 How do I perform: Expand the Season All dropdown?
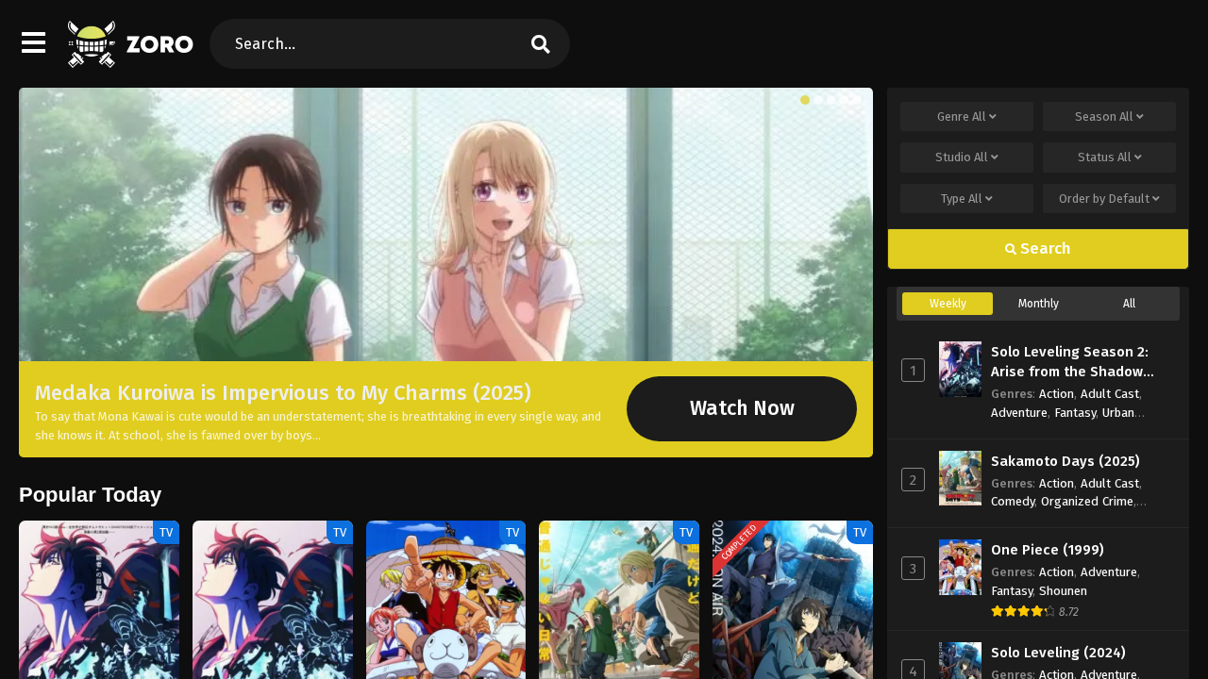(x=1109, y=117)
